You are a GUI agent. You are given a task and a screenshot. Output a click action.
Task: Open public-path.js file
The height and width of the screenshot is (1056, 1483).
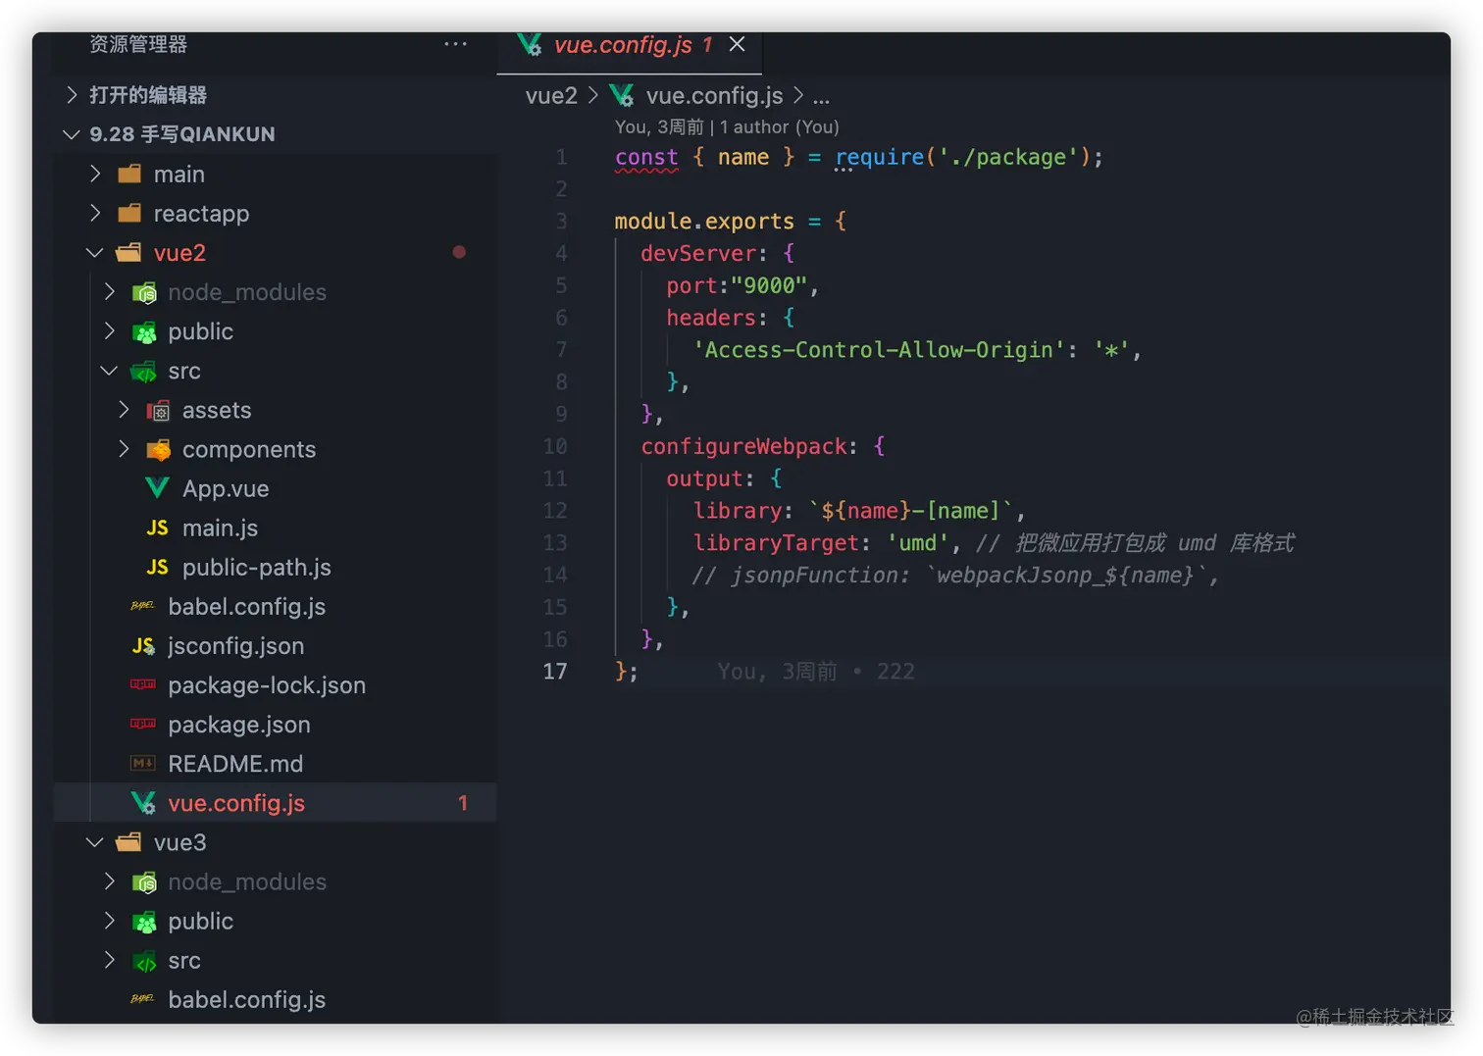pyautogui.click(x=256, y=567)
